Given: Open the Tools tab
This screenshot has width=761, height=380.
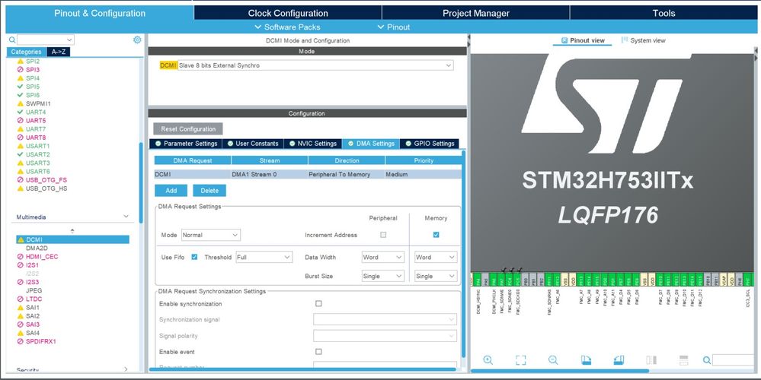Looking at the screenshot, I should [x=663, y=13].
